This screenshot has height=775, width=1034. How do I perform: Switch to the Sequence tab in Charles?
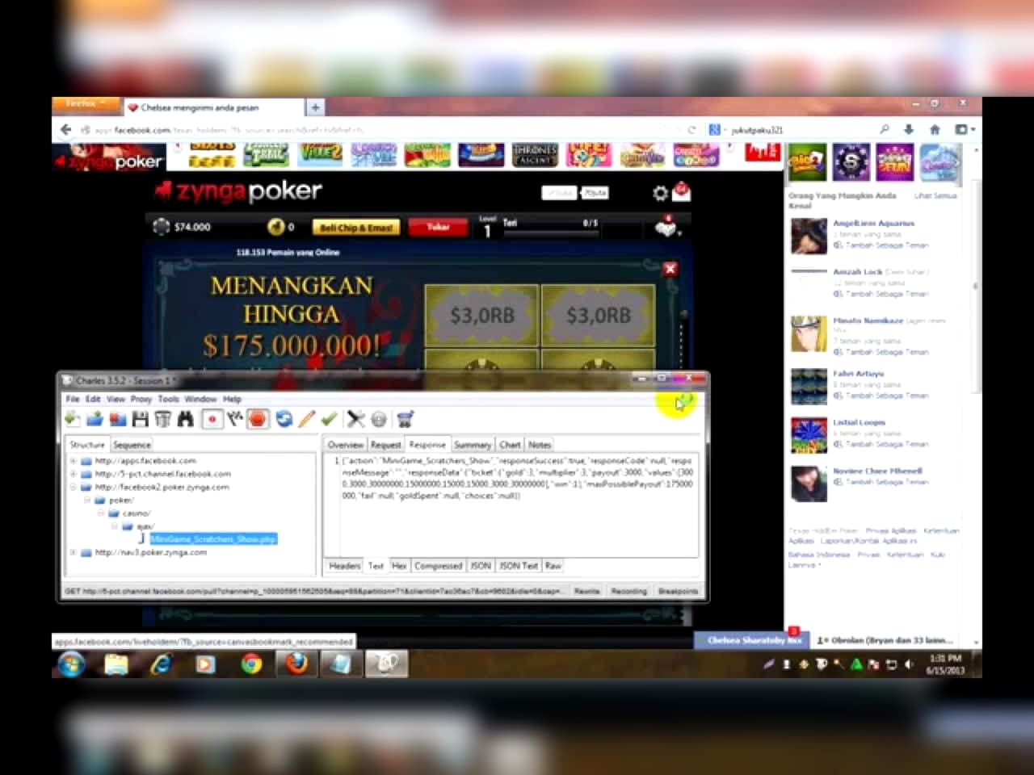[132, 445]
